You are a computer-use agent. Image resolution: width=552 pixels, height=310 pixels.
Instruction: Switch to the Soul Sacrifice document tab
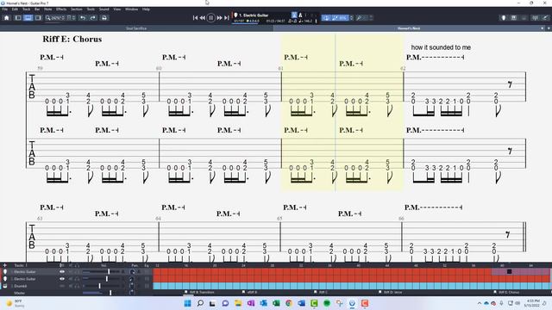136,28
